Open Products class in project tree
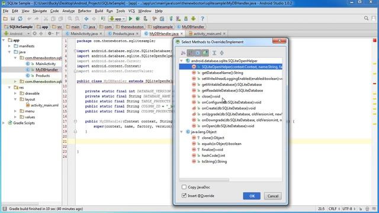379x213 pixels. click(43, 76)
